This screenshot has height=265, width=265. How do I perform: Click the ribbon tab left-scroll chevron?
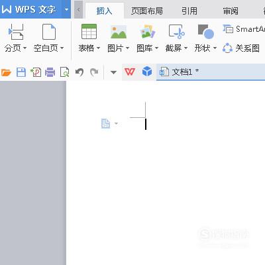point(78,9)
